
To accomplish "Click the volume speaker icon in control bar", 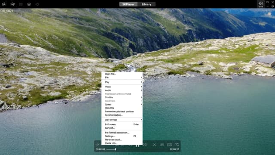I will (x=98, y=145).
